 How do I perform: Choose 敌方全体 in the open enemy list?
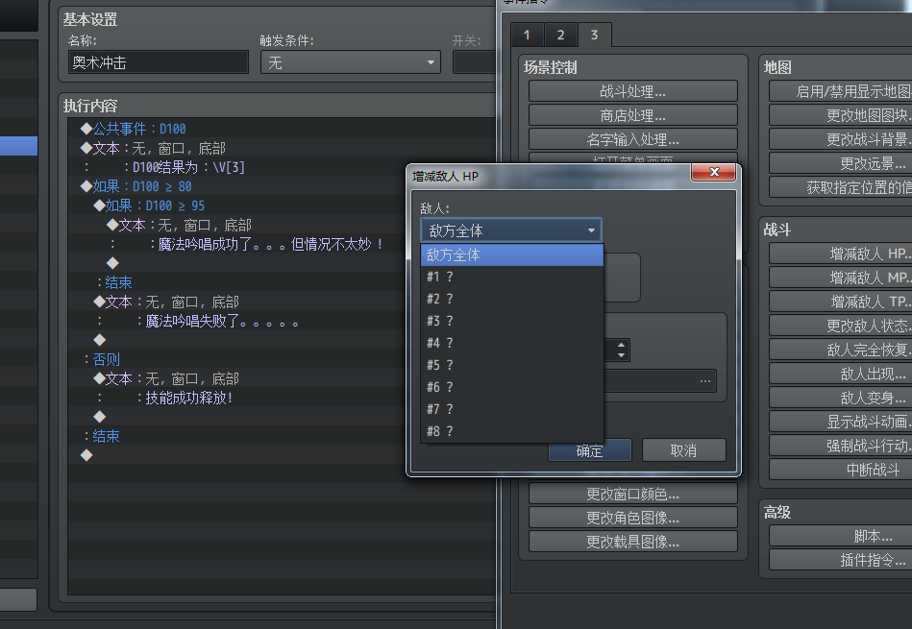point(512,254)
